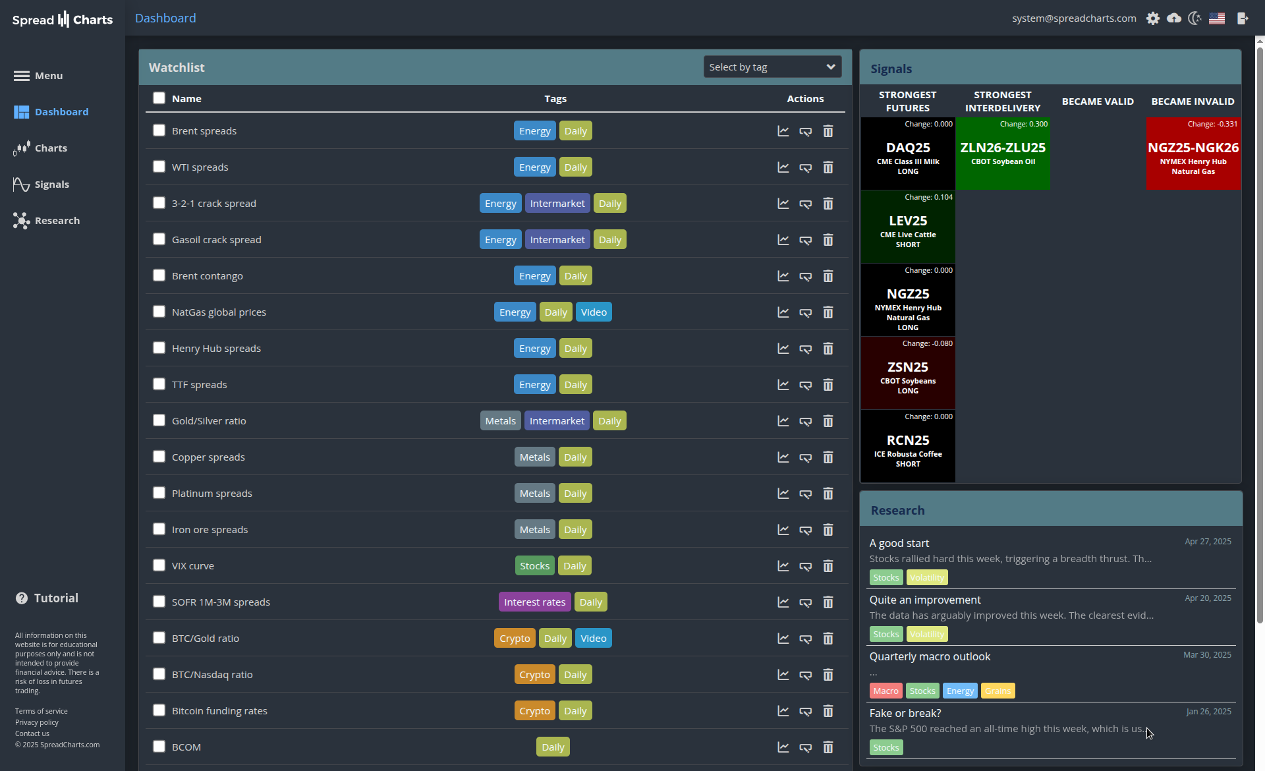Click comment icon for TTF spreads

[x=806, y=385]
